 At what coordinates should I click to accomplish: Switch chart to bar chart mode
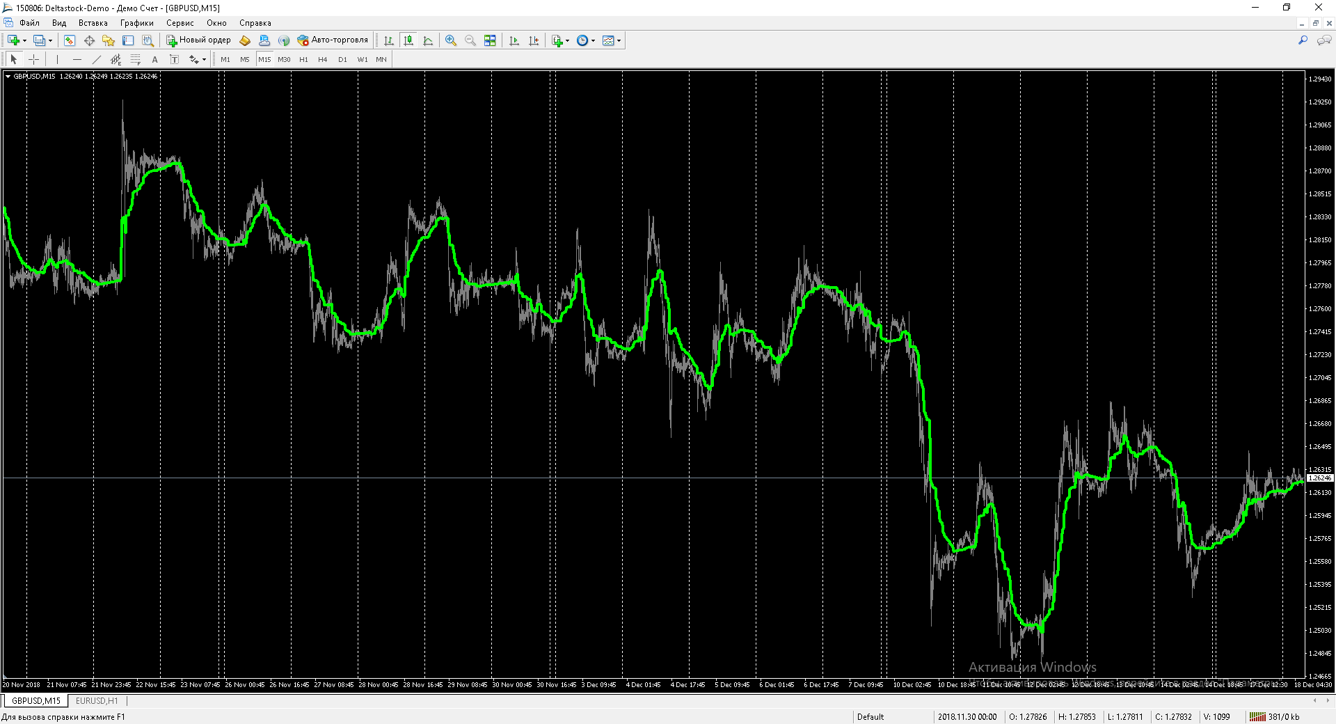click(x=389, y=40)
